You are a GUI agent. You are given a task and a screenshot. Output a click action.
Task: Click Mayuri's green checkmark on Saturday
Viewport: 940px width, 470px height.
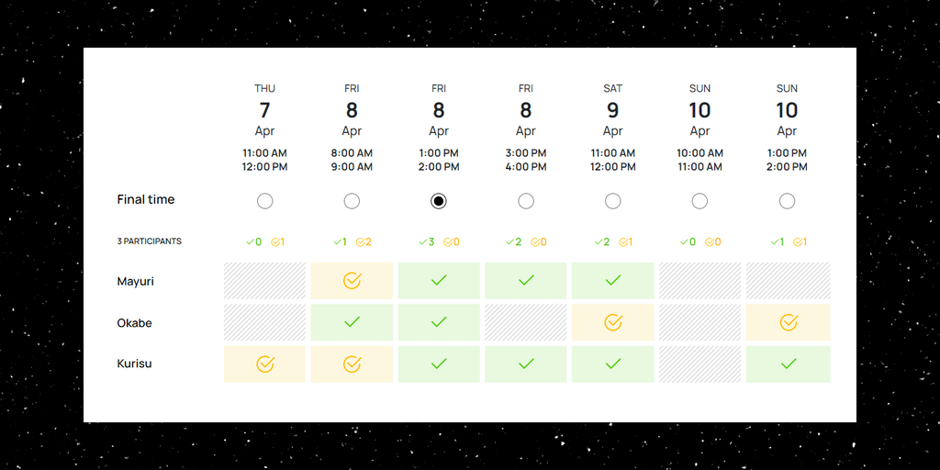pyautogui.click(x=613, y=281)
